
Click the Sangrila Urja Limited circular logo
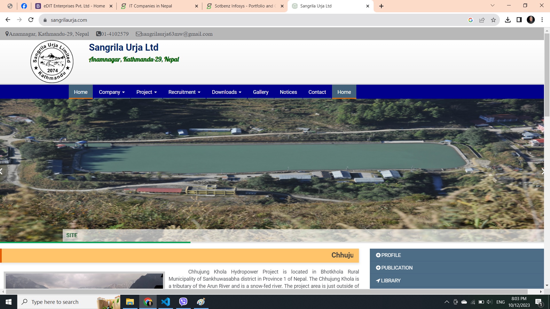tap(52, 62)
